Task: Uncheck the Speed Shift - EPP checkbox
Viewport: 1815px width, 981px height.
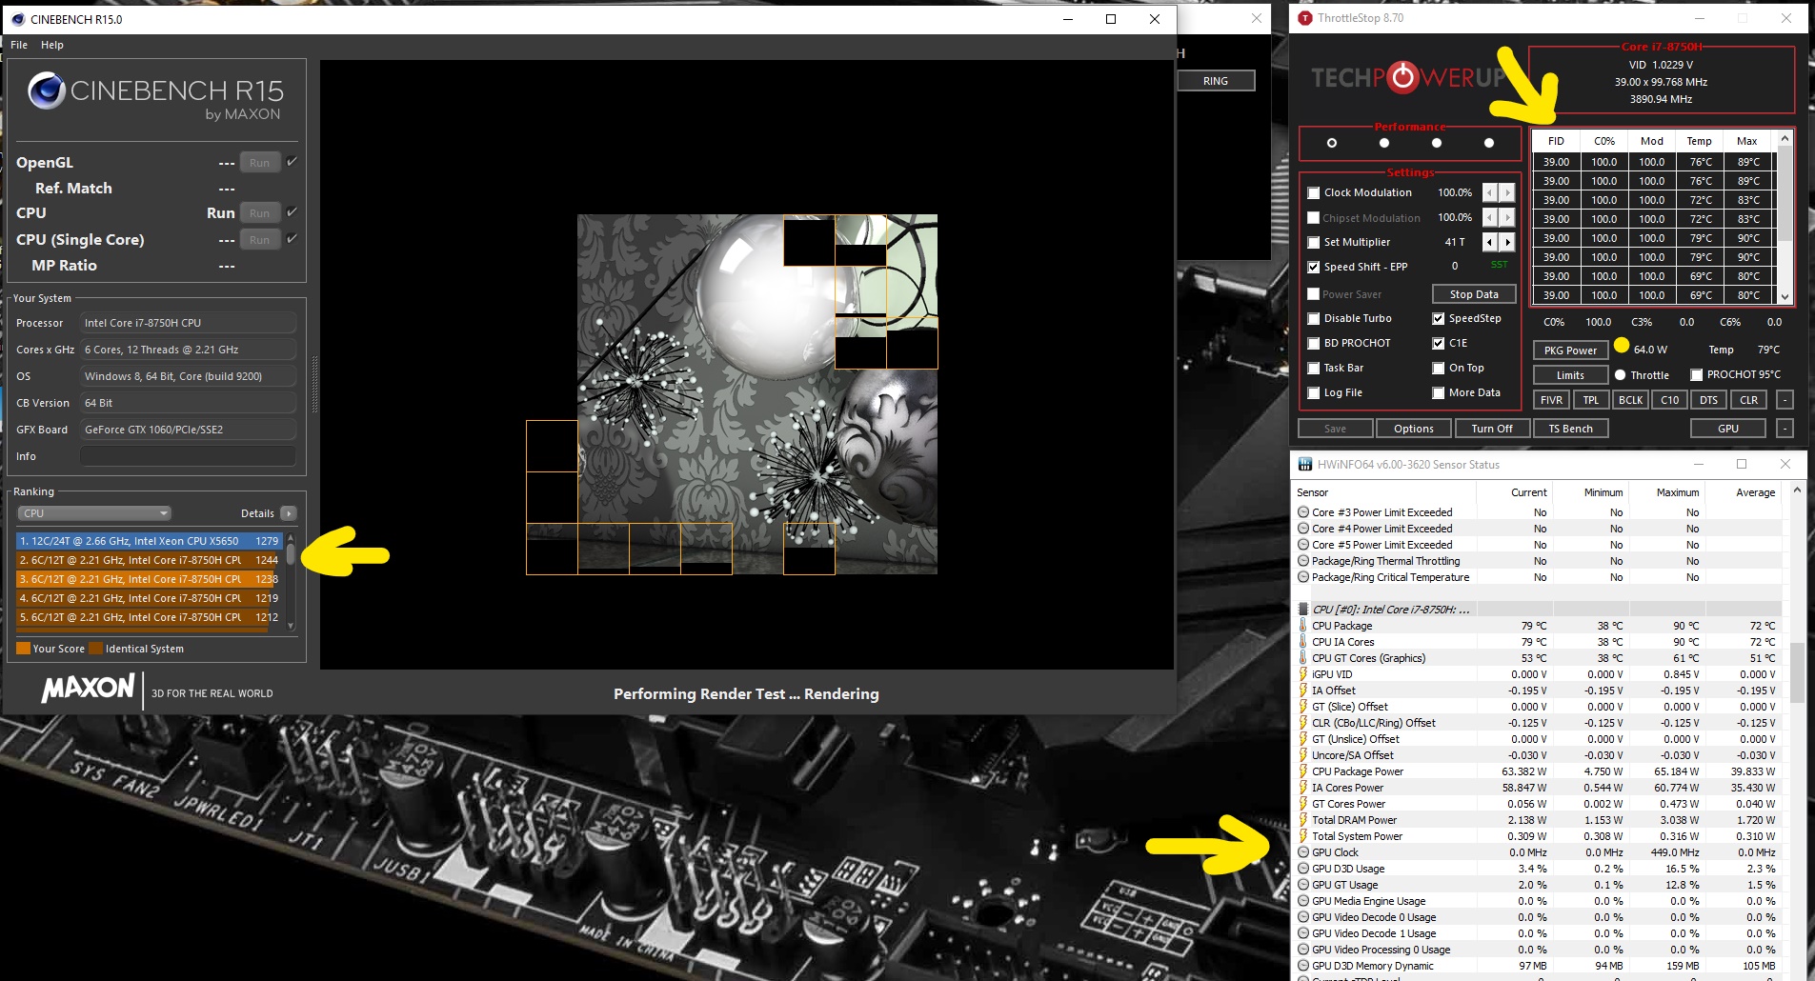Action: 1314,267
